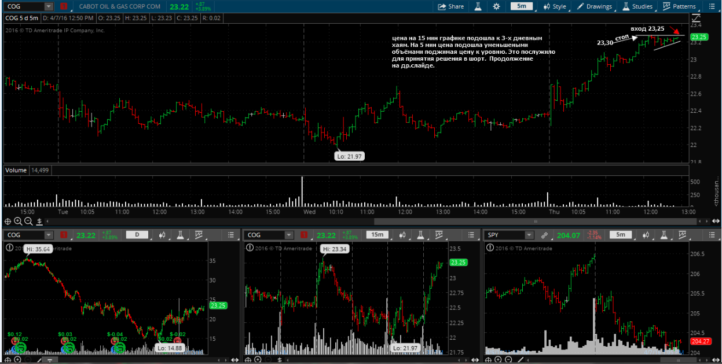Viewport: 722px width, 364px height.
Task: Open the Studies menu
Action: pos(637,6)
